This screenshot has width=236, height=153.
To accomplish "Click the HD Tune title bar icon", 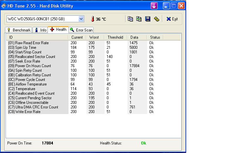I will point(4,6).
